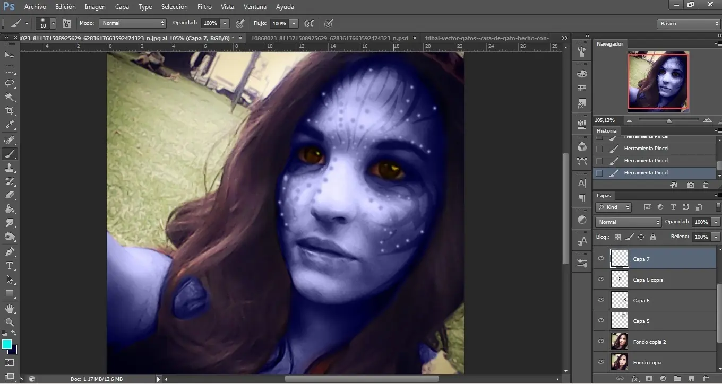Screen dimensions: 722x384
Task: Toggle lock all padlock in Capas
Action: pyautogui.click(x=653, y=237)
